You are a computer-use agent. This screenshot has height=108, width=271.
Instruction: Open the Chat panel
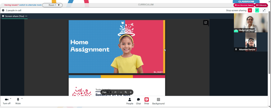tap(138, 101)
